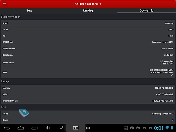This screenshot has width=176, height=132.
Task: Tap the 0:01 clock display
Action: point(159,128)
